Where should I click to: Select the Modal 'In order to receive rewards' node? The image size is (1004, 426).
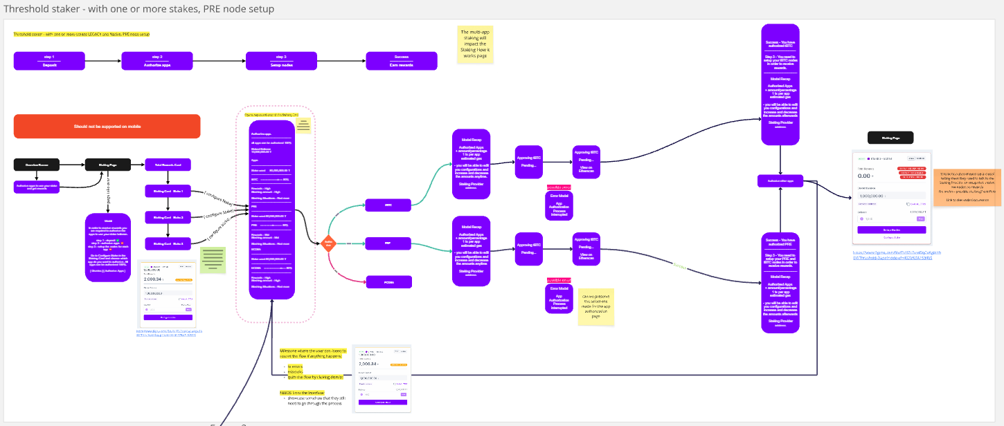[x=108, y=248]
